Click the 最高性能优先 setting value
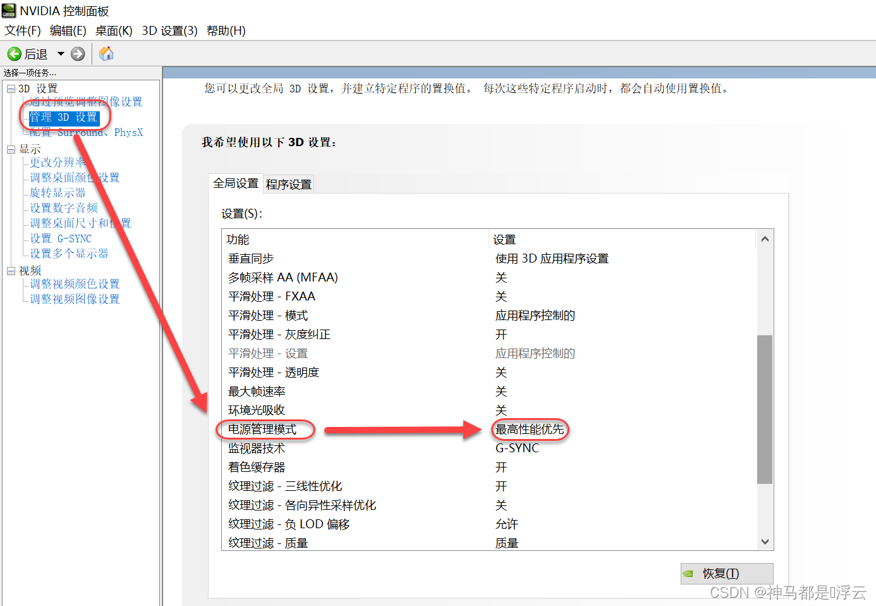Image resolution: width=876 pixels, height=606 pixels. click(x=530, y=430)
